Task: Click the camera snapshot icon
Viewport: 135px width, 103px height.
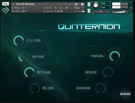Action: pyautogui.click(x=76, y=4)
